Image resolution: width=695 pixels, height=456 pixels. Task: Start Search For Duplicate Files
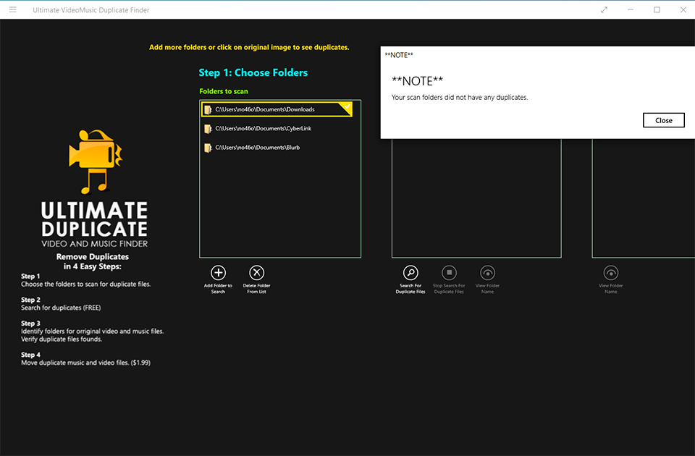coord(410,273)
